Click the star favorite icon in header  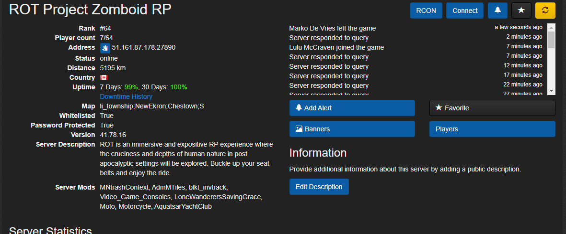(x=521, y=11)
